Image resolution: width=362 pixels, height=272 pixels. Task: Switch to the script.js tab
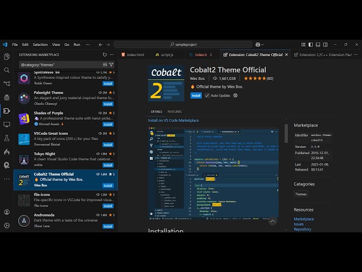pos(164,55)
